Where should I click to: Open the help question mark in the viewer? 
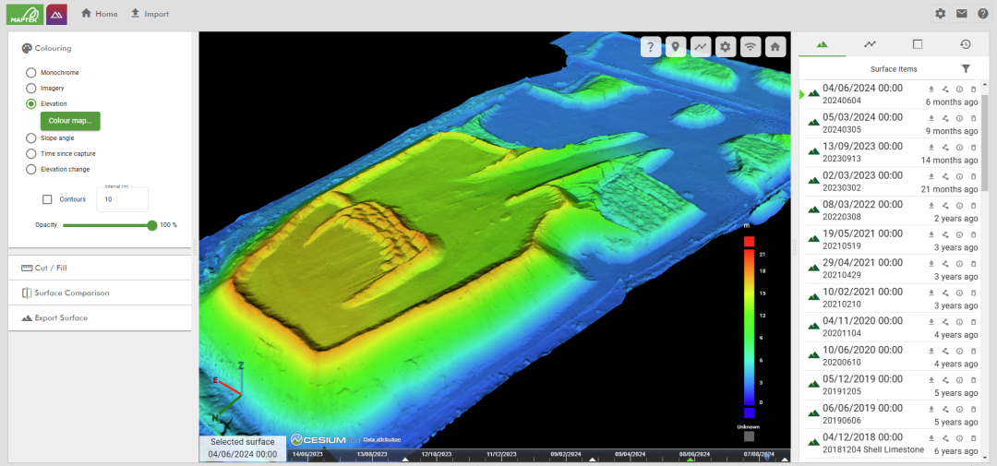[x=651, y=47]
